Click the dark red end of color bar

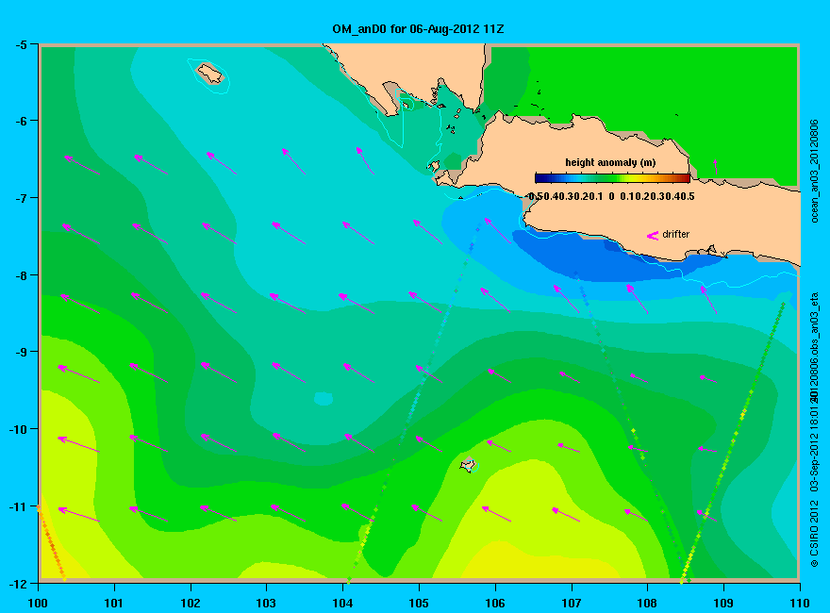coord(686,178)
